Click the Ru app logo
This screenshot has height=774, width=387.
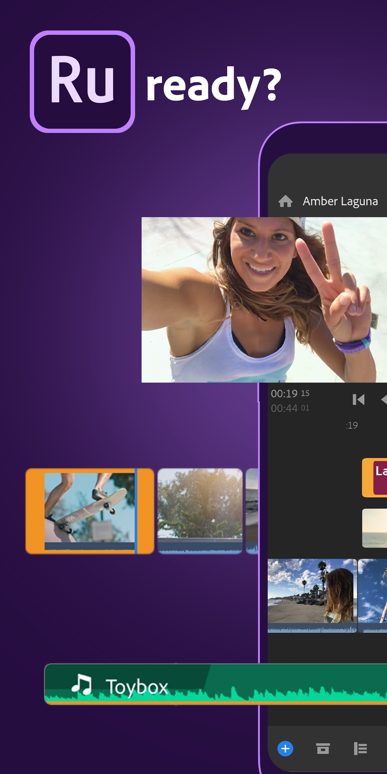[x=82, y=82]
